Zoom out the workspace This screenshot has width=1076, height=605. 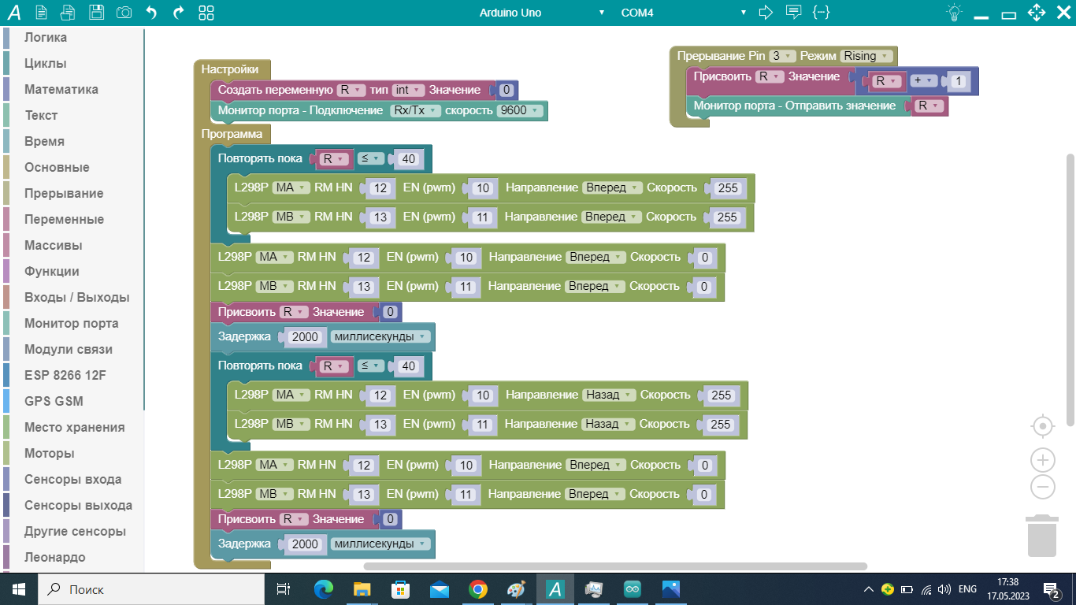coord(1042,487)
